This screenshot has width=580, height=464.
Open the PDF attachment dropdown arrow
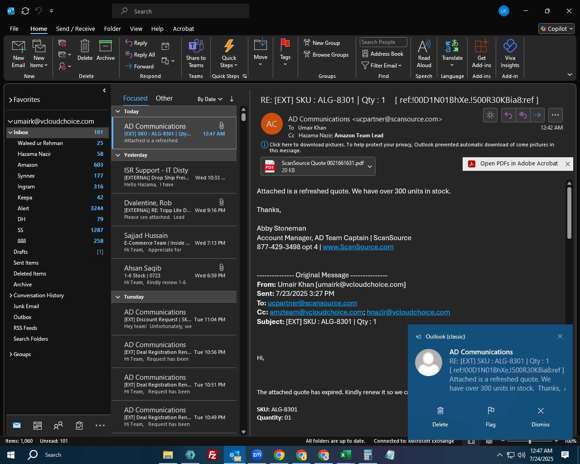point(370,167)
